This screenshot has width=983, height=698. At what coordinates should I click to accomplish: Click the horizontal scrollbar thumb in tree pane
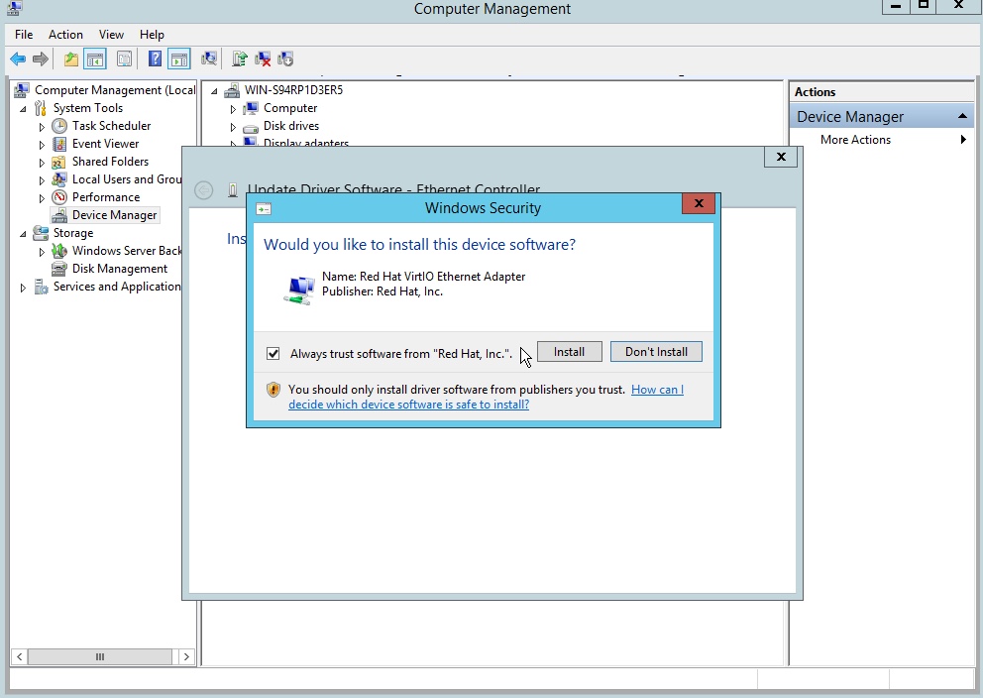100,656
